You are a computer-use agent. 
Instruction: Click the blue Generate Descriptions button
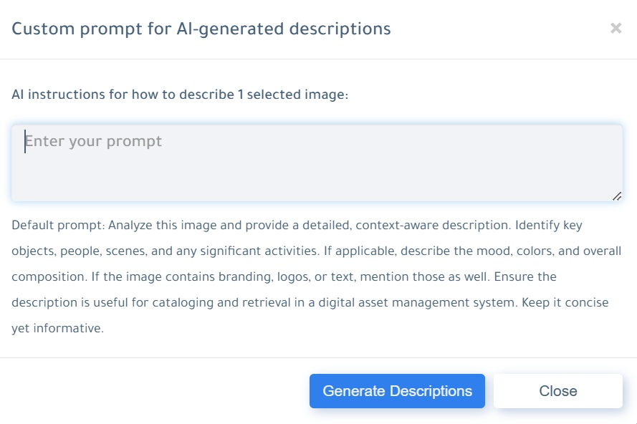tap(397, 390)
